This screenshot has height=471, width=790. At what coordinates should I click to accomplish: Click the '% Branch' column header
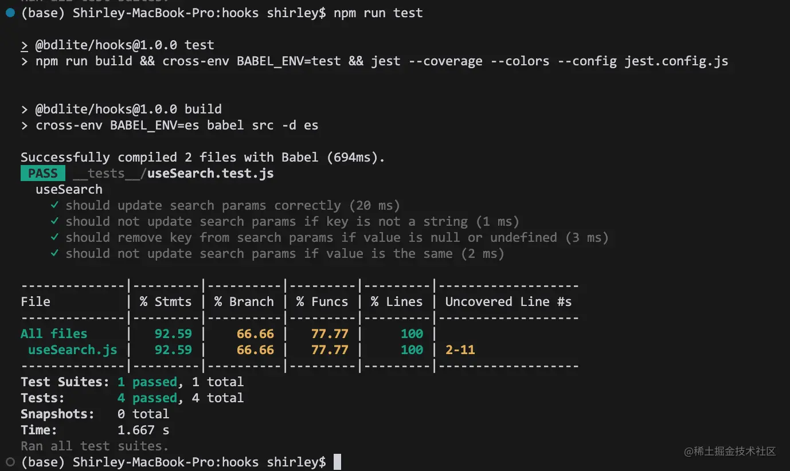tap(244, 301)
